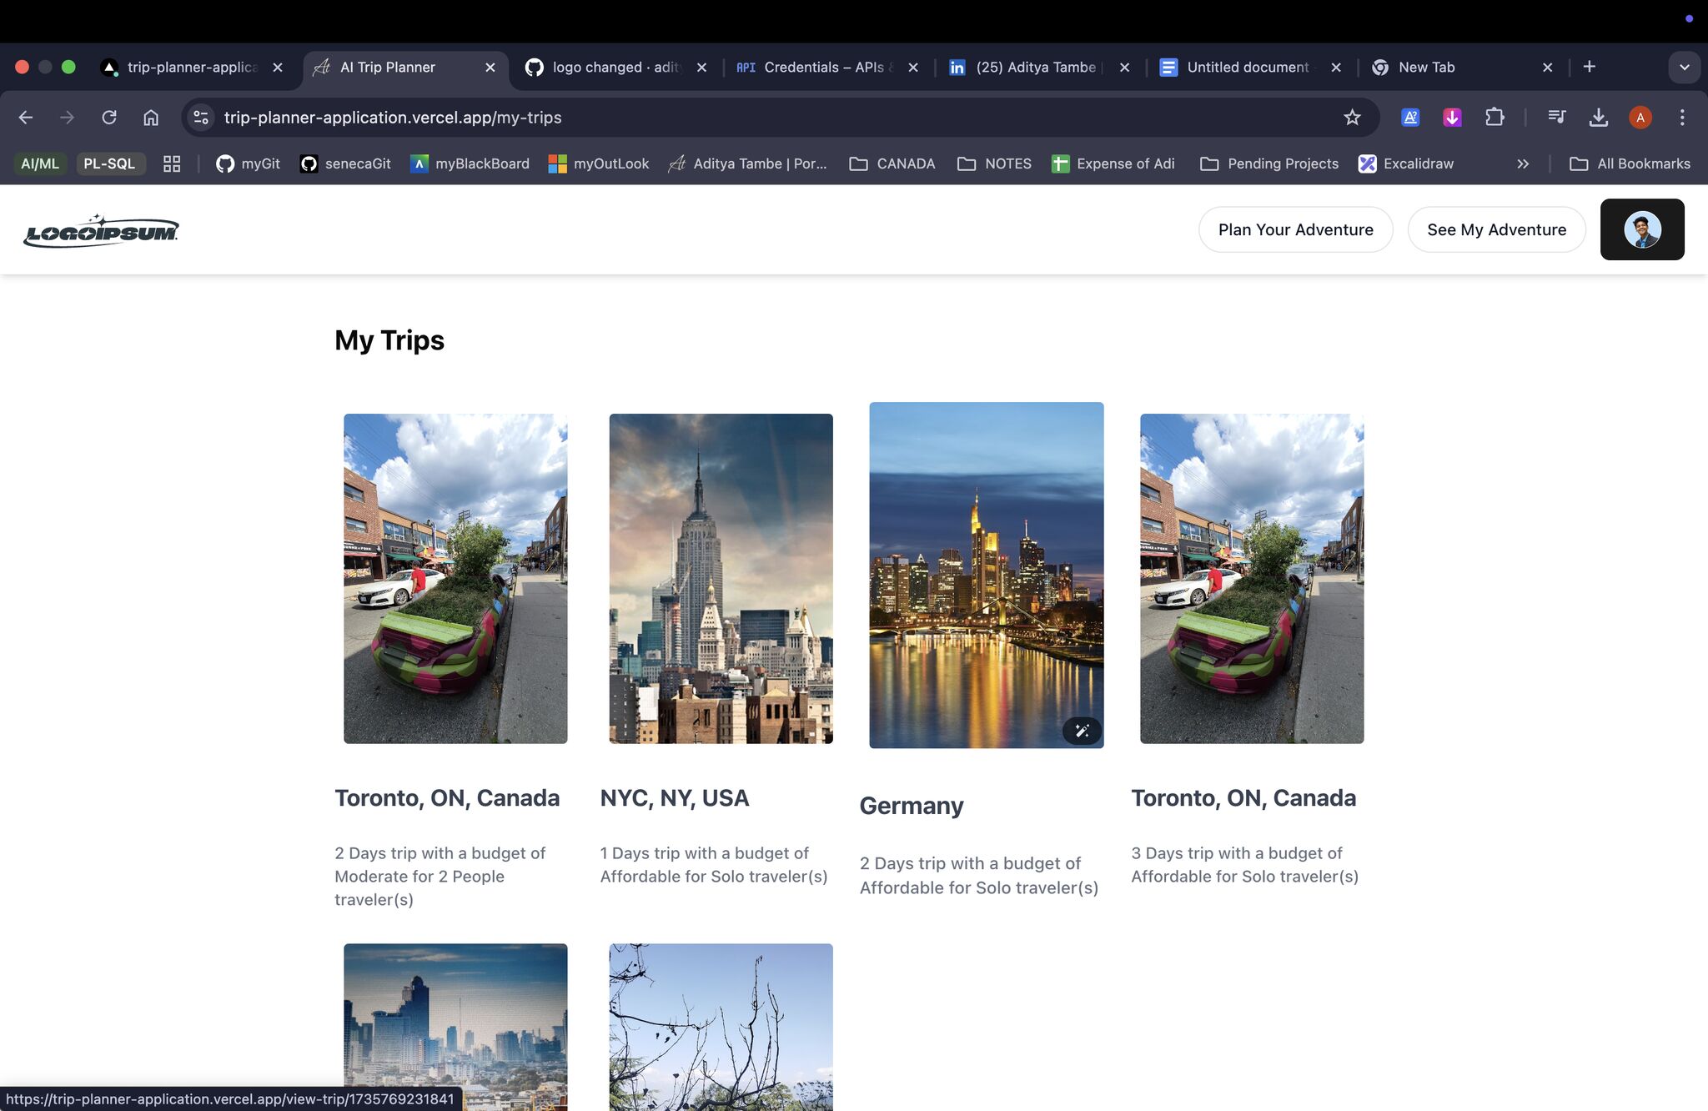1708x1111 pixels.
Task: Click the Logoipsum site logo
Action: [x=101, y=231]
